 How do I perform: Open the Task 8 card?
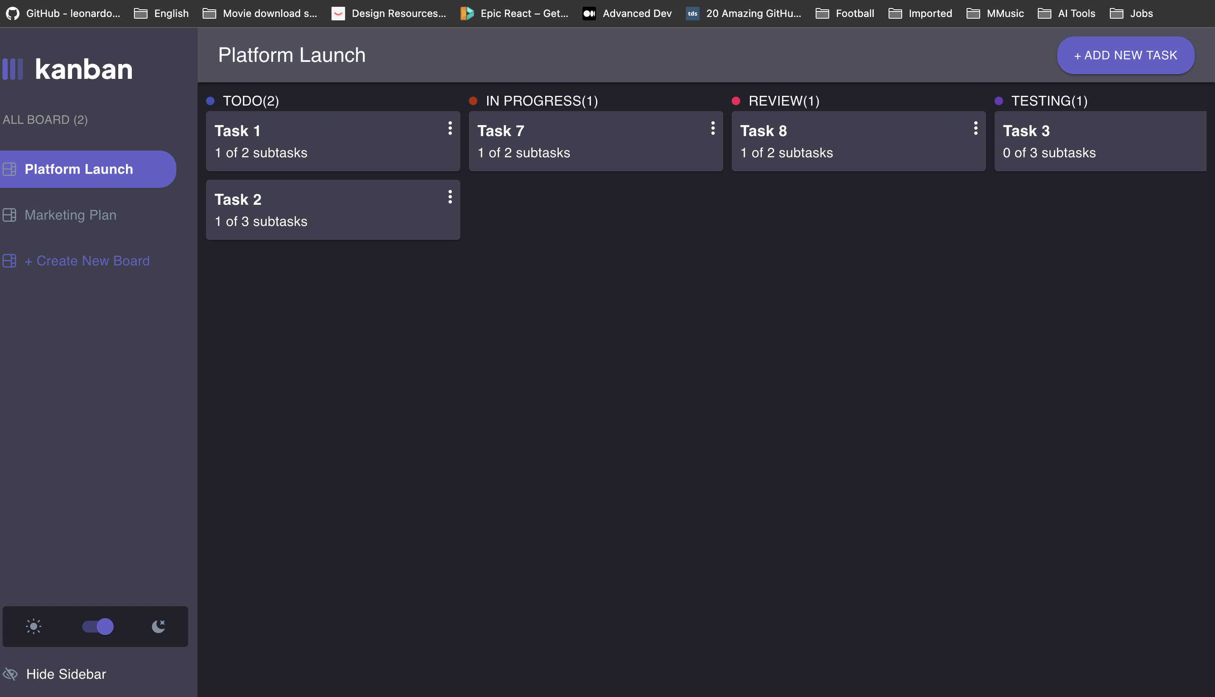(858, 141)
